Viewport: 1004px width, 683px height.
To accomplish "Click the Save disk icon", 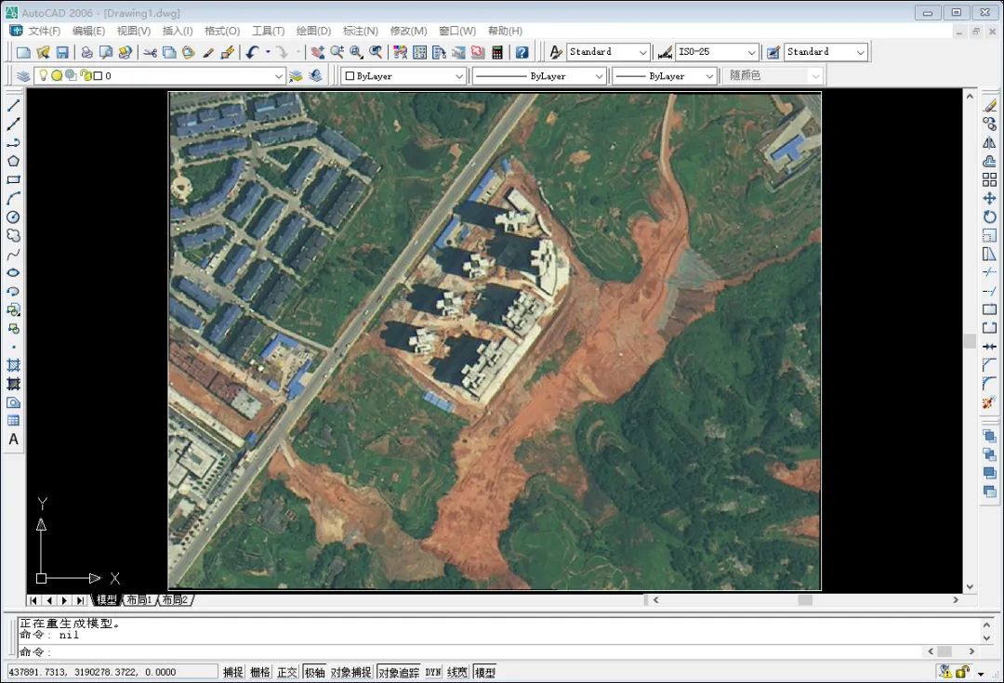I will pos(62,52).
